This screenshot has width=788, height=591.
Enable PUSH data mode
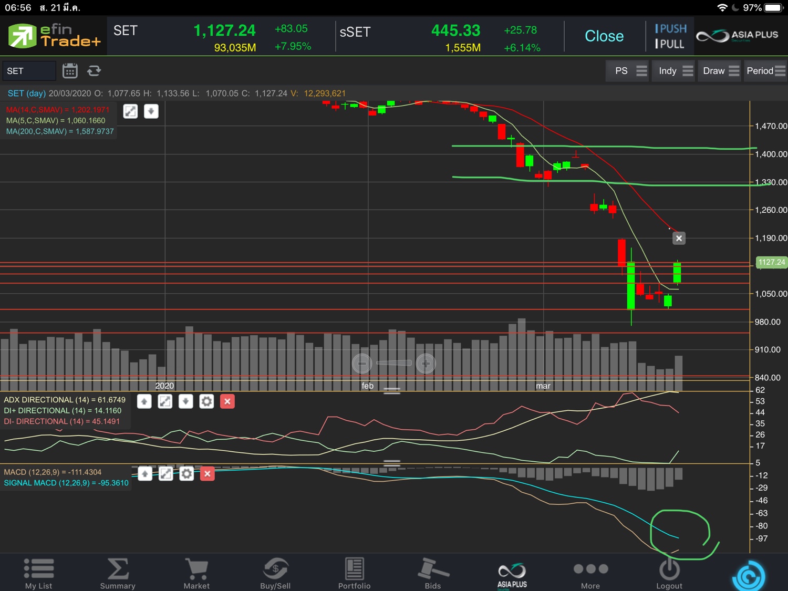671,28
